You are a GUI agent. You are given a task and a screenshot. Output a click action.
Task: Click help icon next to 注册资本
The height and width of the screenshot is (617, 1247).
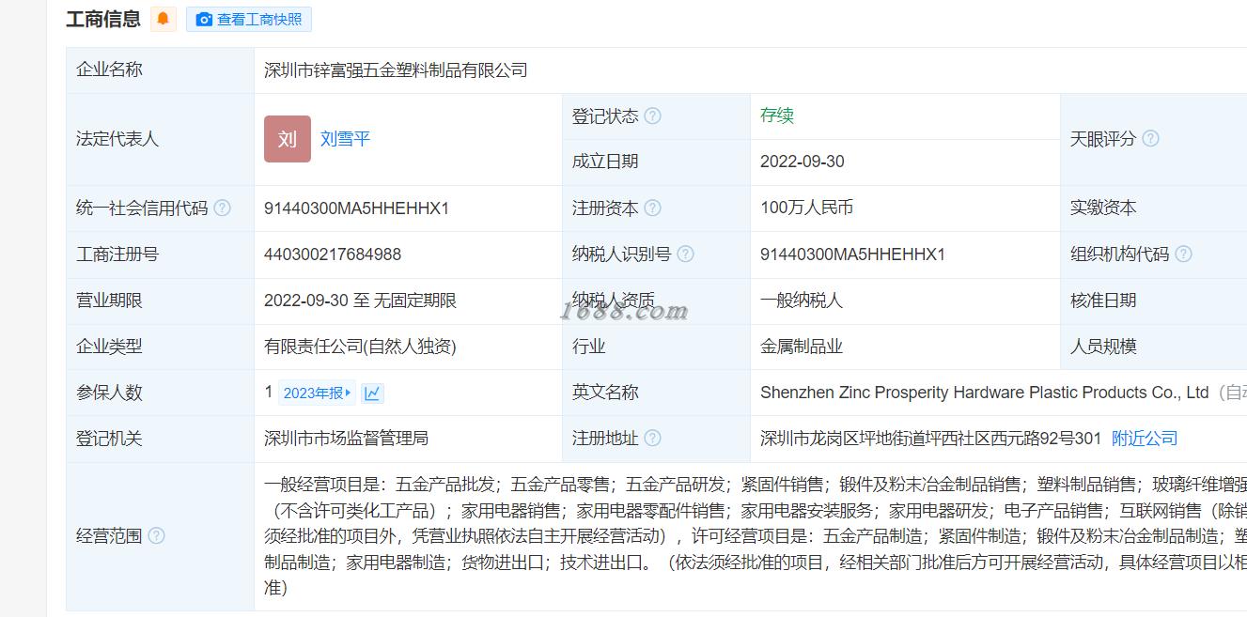pyautogui.click(x=653, y=208)
